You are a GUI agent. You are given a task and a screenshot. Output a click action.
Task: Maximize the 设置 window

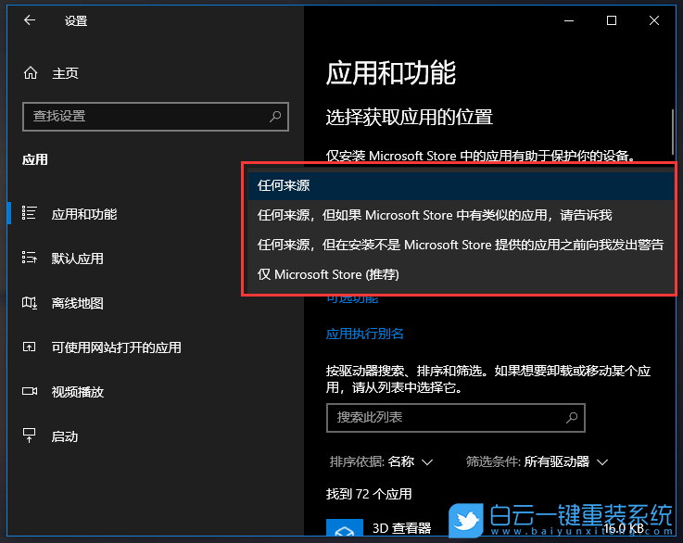(612, 20)
